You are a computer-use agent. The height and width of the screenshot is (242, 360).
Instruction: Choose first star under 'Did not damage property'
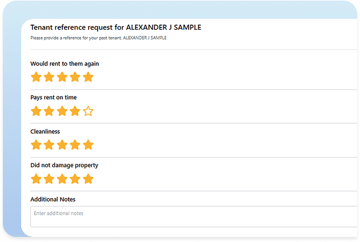click(36, 179)
